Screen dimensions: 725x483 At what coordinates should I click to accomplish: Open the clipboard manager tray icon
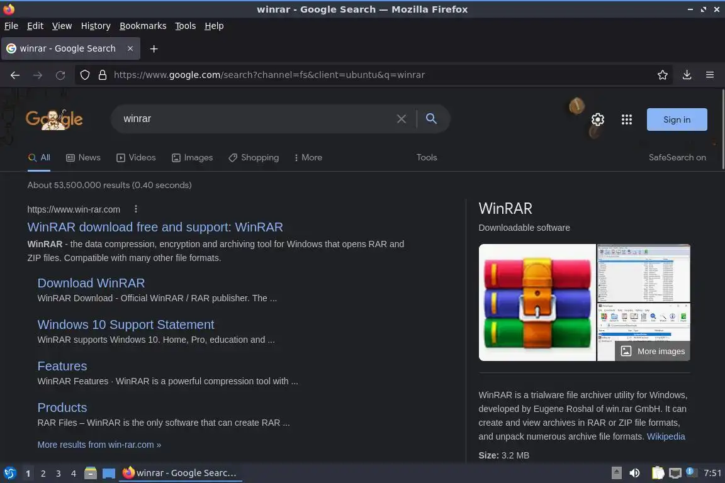pos(658,473)
